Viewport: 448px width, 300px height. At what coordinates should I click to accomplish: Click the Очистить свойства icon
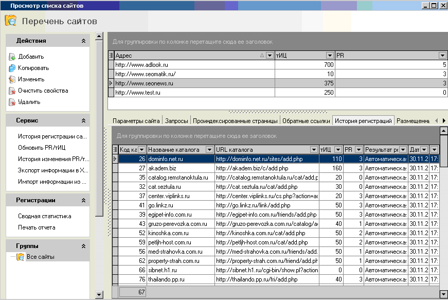[x=12, y=91]
